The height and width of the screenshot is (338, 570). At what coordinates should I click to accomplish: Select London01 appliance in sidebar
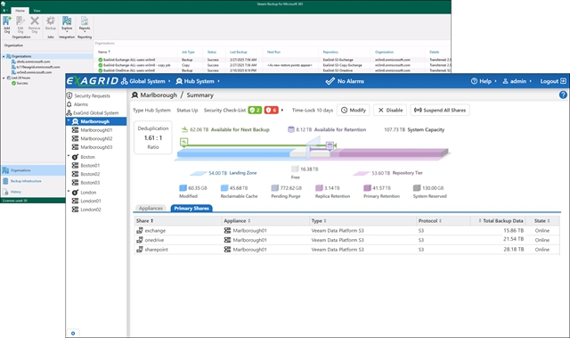[86, 201]
